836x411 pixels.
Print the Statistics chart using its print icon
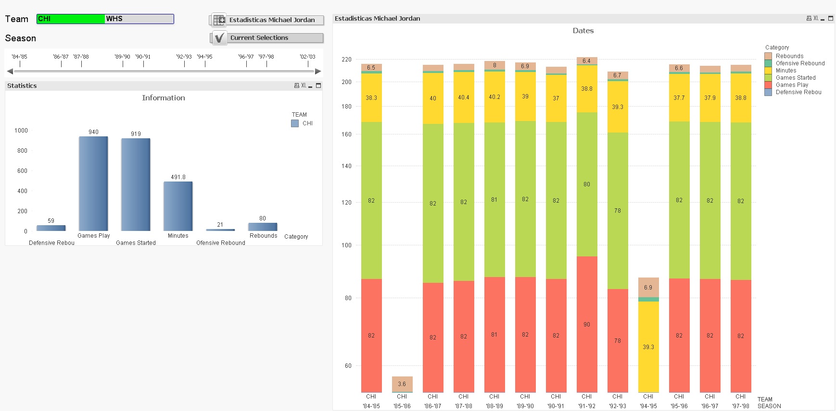pyautogui.click(x=296, y=85)
